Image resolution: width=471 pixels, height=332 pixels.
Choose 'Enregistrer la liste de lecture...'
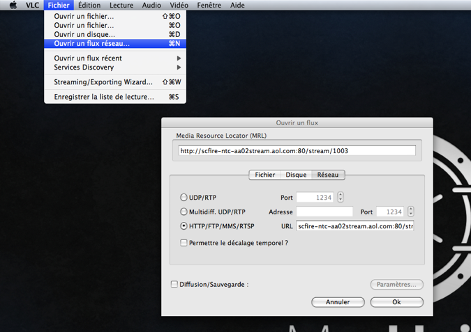pyautogui.click(x=104, y=97)
